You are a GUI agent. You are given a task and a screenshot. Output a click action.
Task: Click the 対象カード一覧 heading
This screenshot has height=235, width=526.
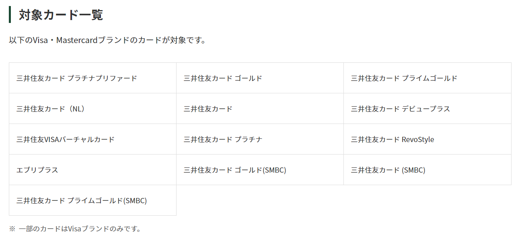(61, 15)
